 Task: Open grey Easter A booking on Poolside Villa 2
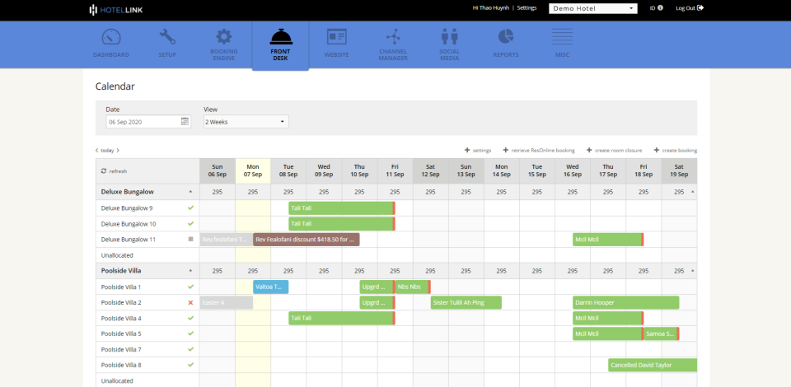[x=226, y=302]
